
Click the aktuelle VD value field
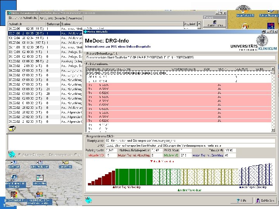click(111, 155)
